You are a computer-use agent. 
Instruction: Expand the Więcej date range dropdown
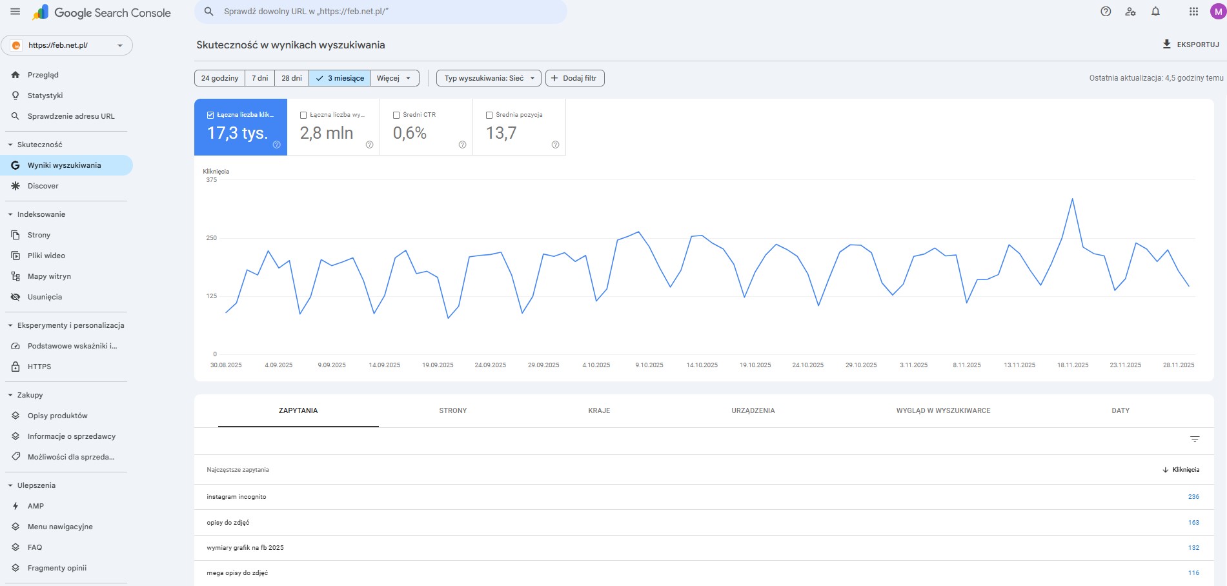coord(394,78)
